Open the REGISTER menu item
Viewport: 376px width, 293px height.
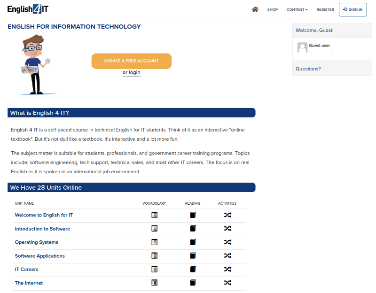pyautogui.click(x=325, y=9)
